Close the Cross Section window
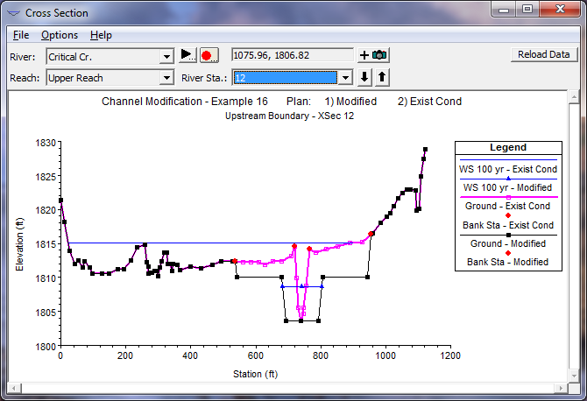 (558, 11)
